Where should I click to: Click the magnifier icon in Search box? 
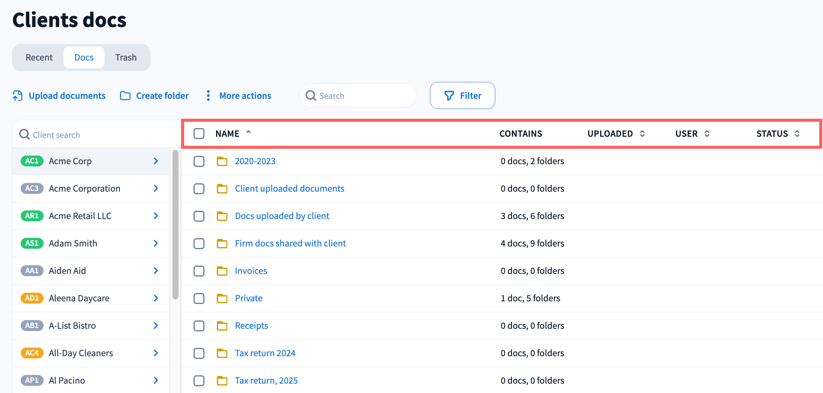tap(311, 96)
